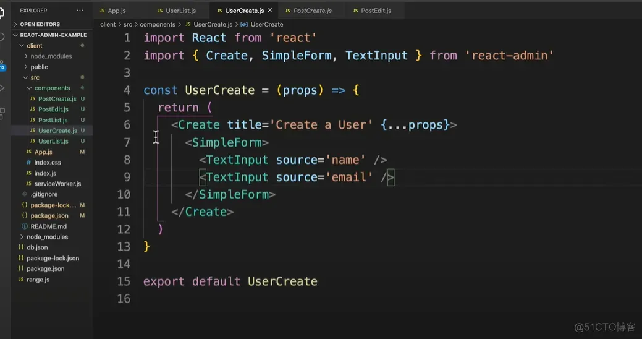642x339 pixels.
Task: Click 'const UserCreate' declaration on line 4
Action: 199,90
